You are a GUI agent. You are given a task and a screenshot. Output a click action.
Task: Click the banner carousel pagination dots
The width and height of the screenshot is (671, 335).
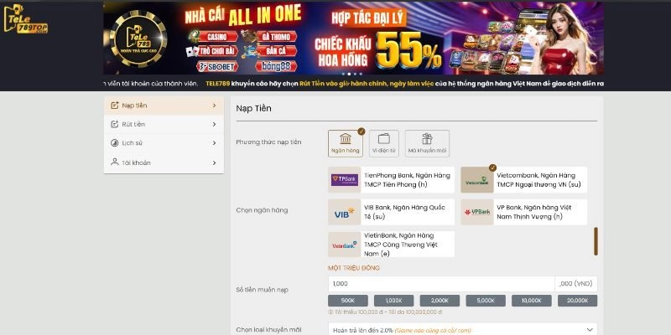tap(352, 74)
